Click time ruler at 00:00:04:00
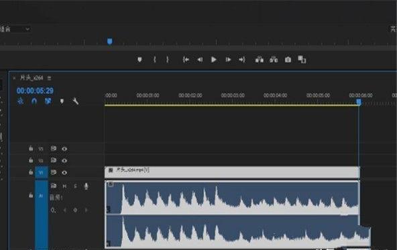Viewport: 397px width, 250px height. click(x=275, y=96)
